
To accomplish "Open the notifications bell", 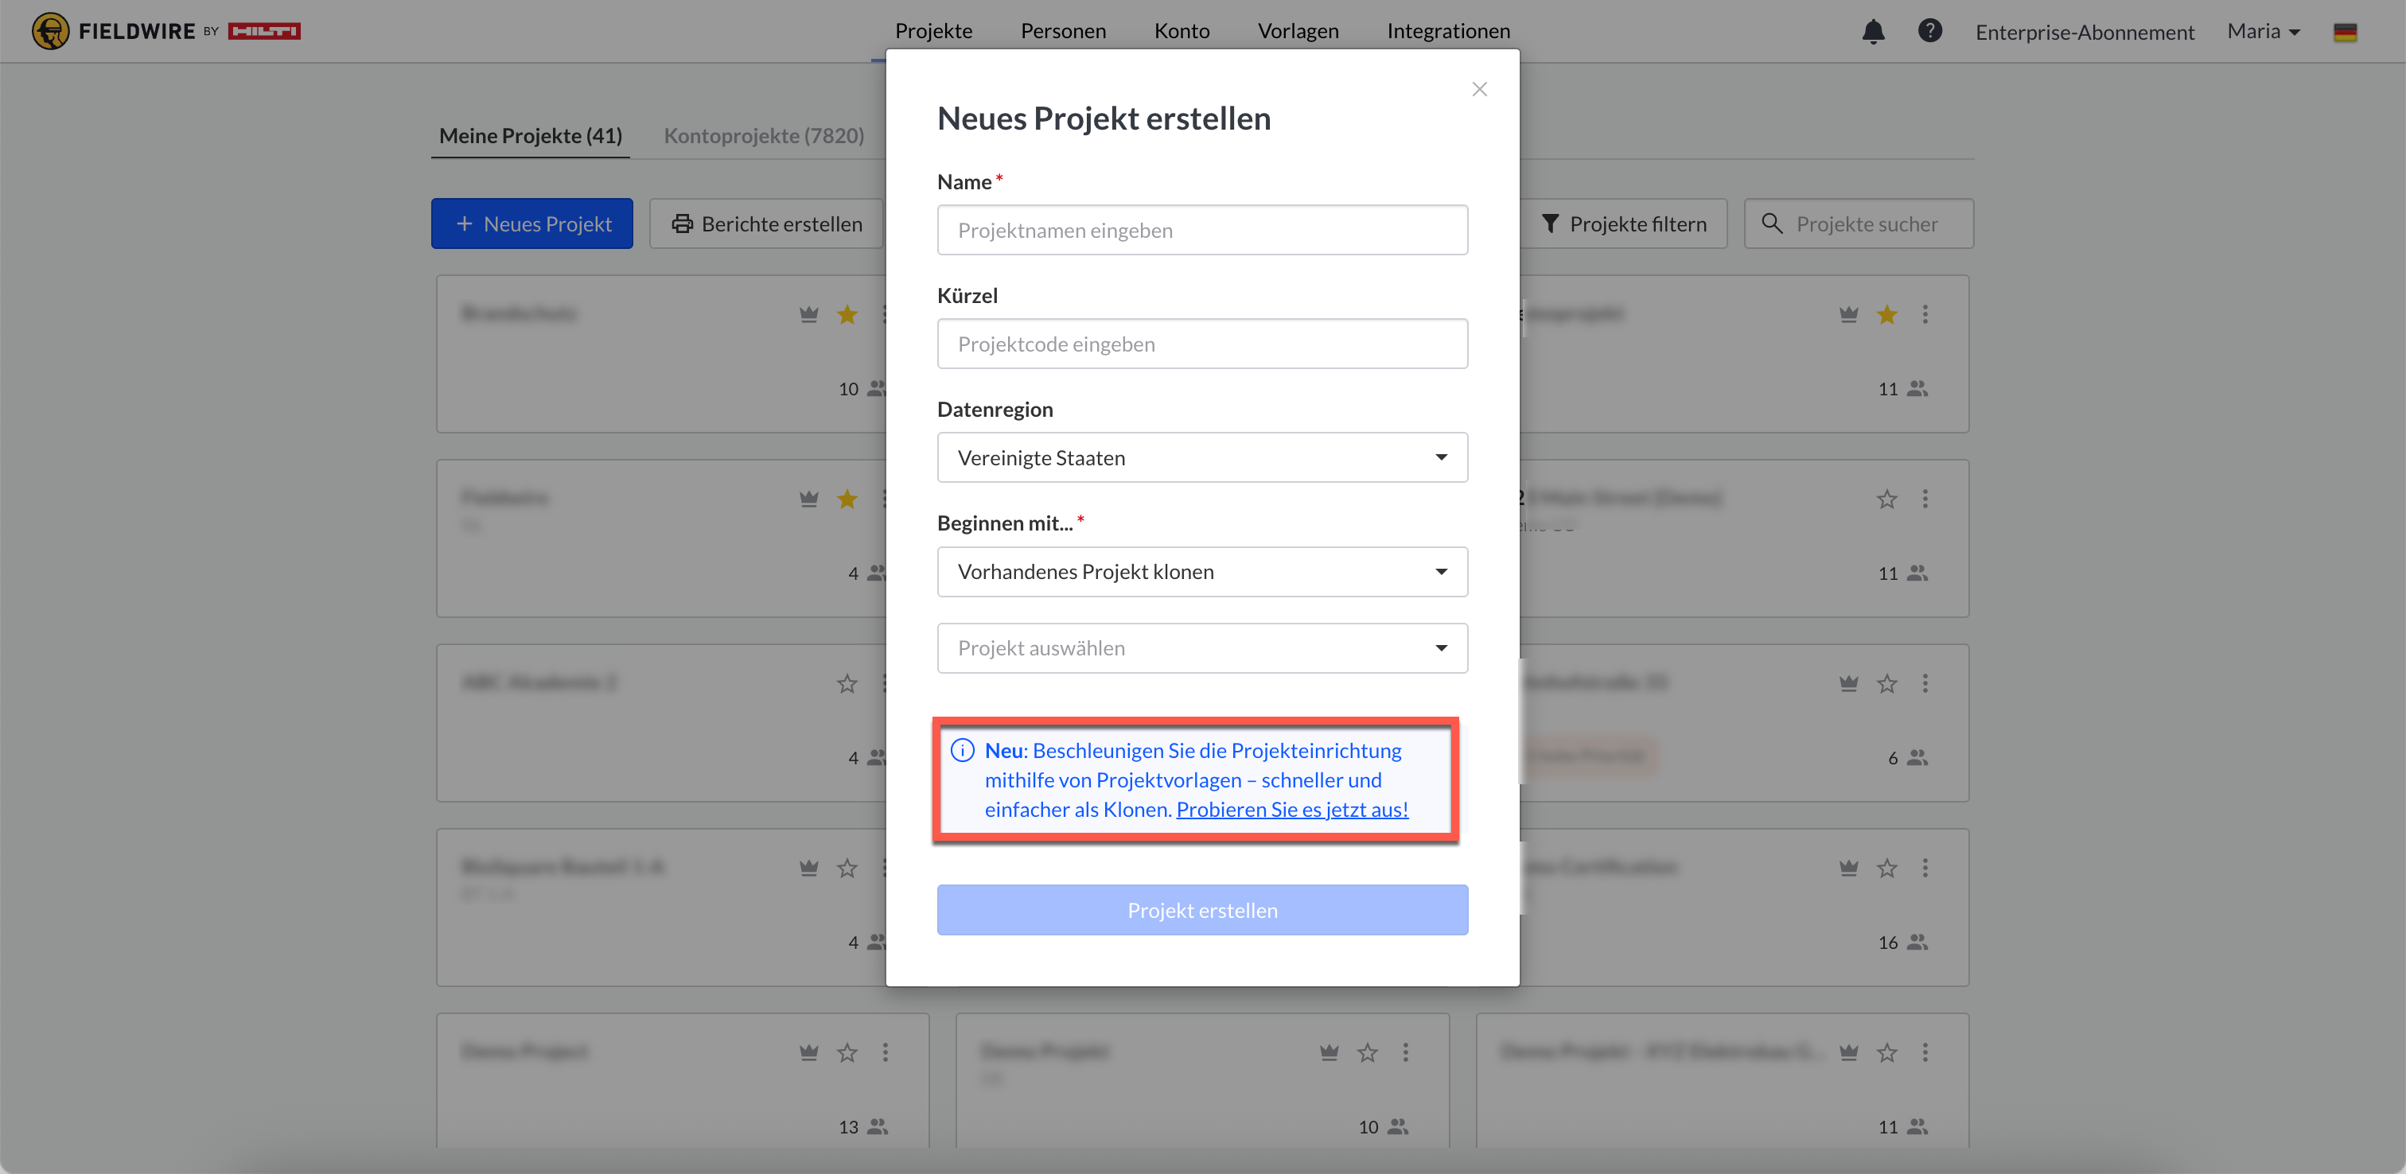I will point(1873,32).
